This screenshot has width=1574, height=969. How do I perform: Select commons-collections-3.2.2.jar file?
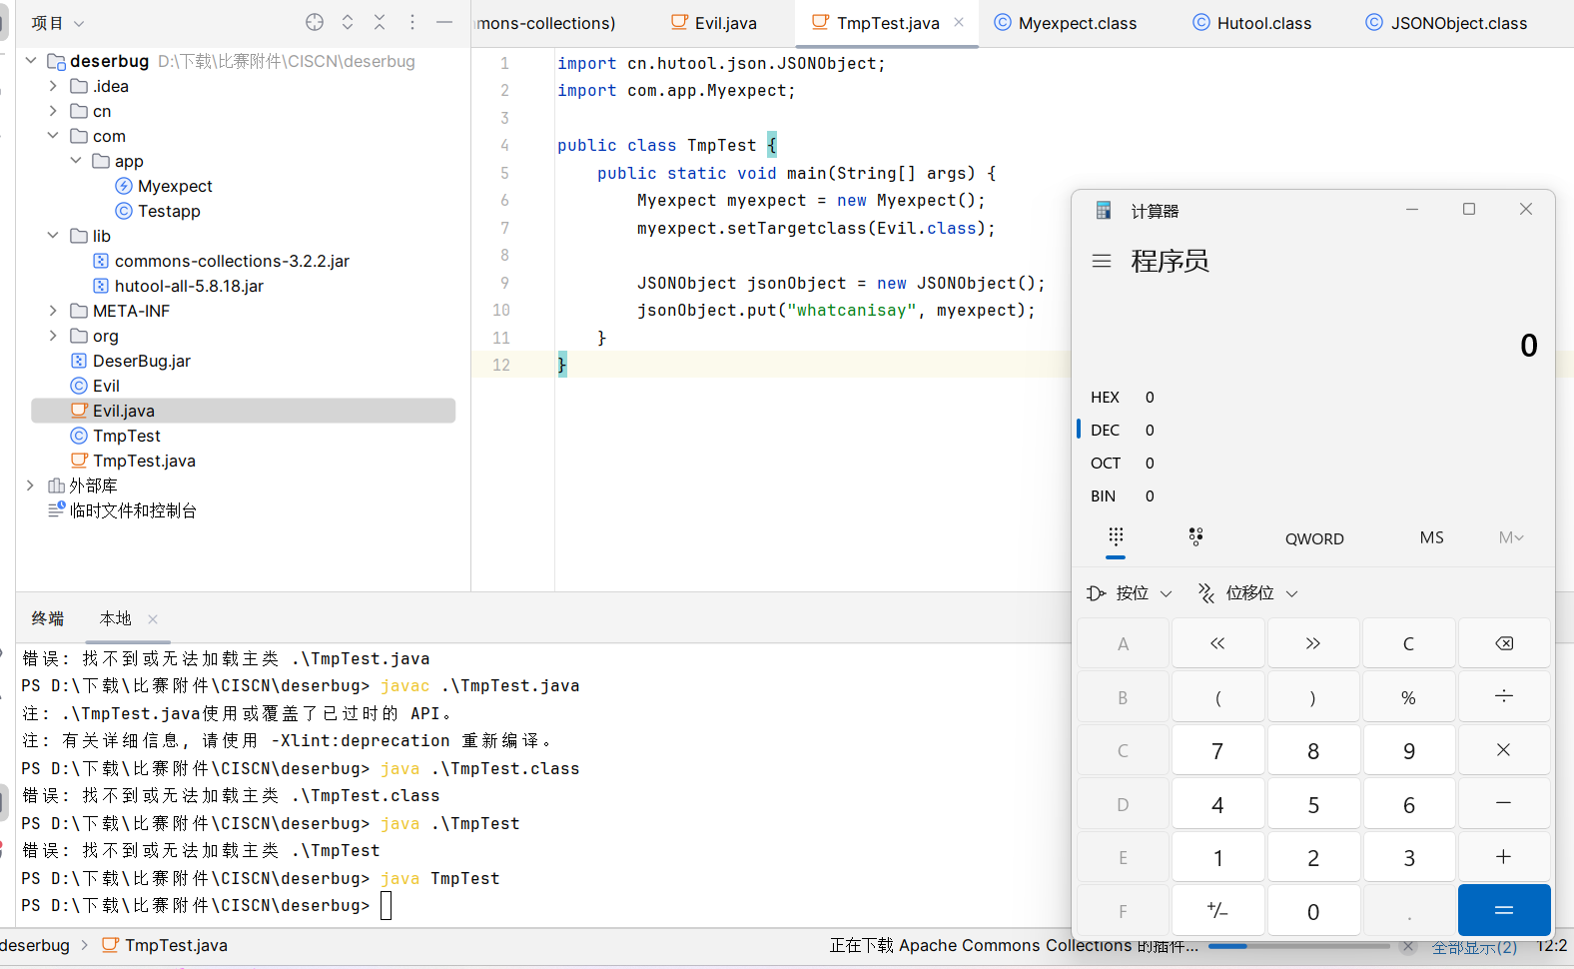point(221,261)
